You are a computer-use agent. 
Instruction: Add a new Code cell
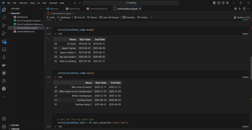pos(50,17)
